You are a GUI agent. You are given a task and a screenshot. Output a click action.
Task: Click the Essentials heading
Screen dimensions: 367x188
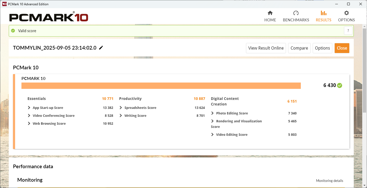click(37, 99)
